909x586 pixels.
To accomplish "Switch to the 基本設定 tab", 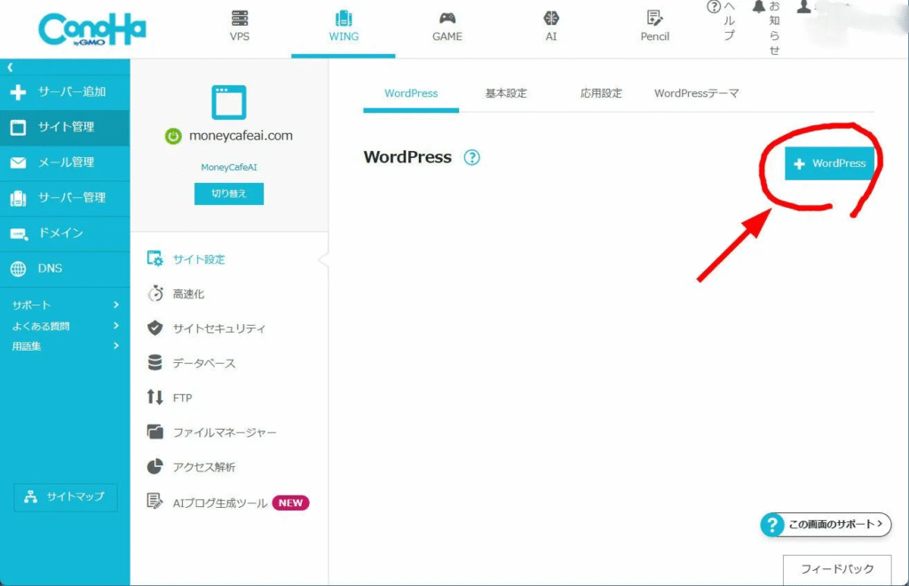I will coord(506,93).
